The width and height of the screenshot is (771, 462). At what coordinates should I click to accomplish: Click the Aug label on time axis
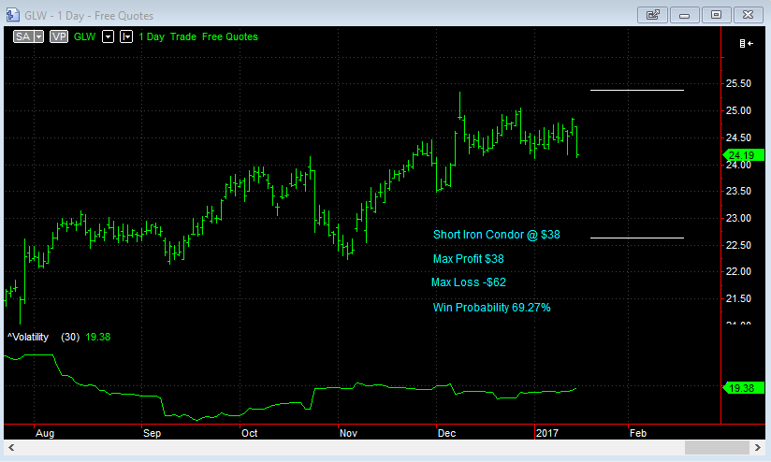(45, 434)
